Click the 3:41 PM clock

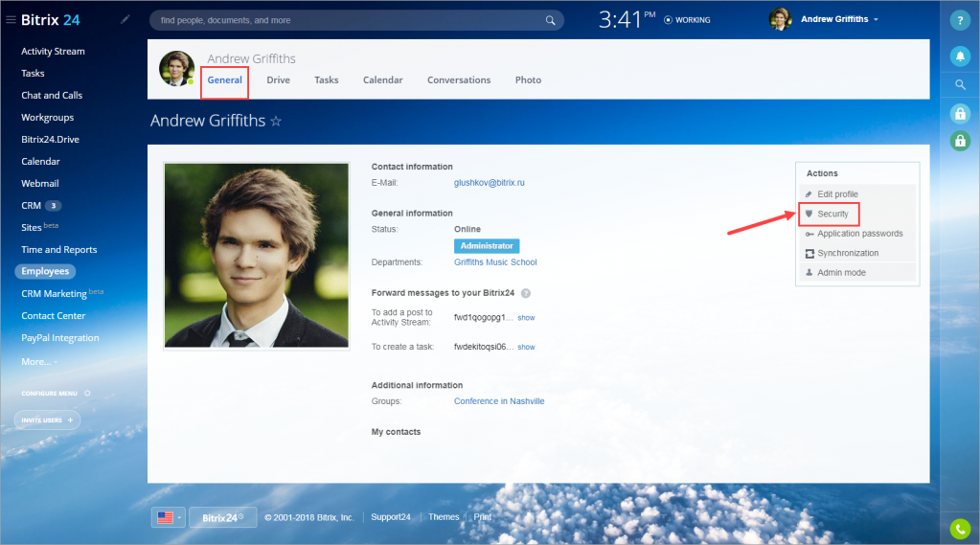[627, 19]
